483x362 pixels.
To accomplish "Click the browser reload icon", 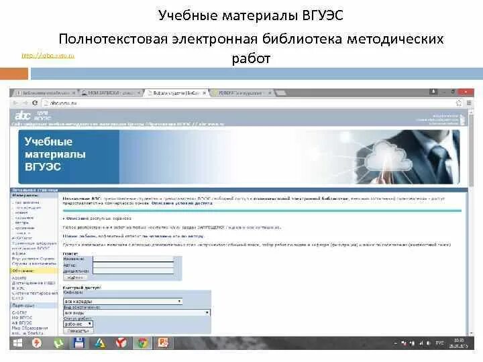I will (35, 103).
